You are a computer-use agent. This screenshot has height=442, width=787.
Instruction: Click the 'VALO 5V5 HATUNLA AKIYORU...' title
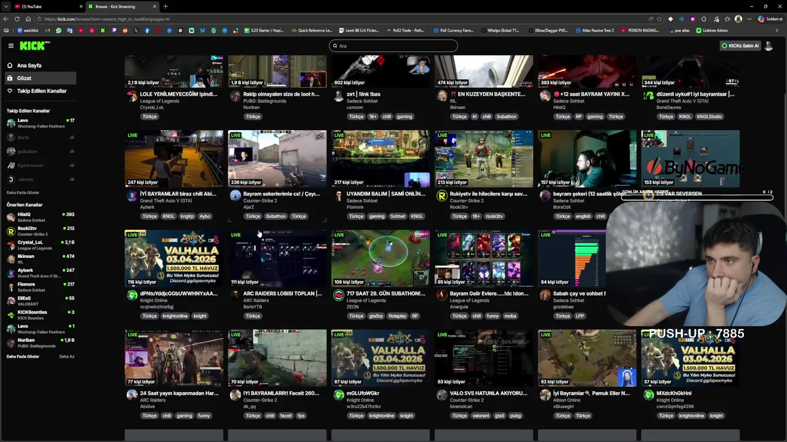point(489,394)
